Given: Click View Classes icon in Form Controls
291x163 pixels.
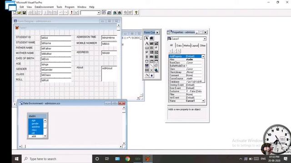Looking at the screenshot, I should (151, 38).
